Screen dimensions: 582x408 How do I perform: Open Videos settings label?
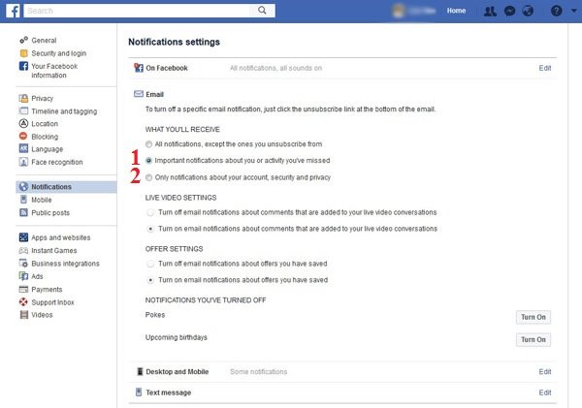(42, 315)
